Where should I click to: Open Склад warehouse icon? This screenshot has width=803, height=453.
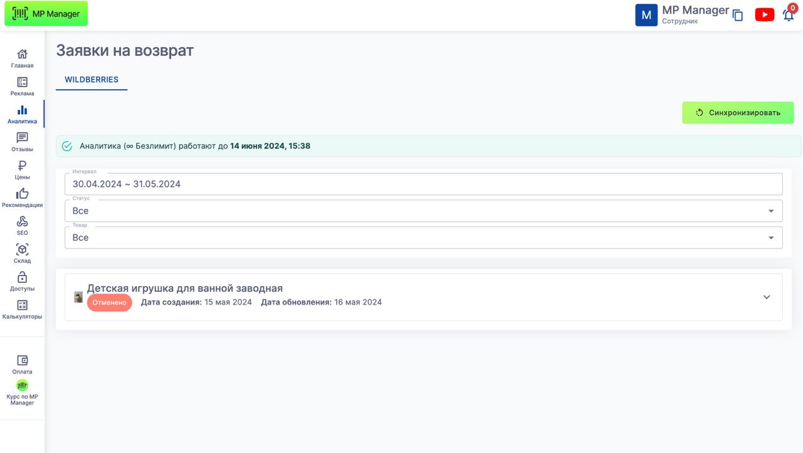(22, 250)
